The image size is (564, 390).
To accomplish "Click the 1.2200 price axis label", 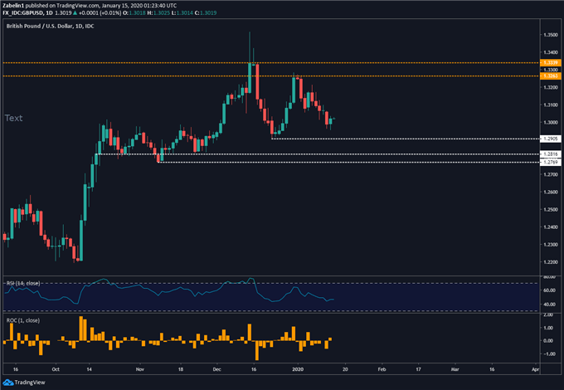I will pos(551,262).
